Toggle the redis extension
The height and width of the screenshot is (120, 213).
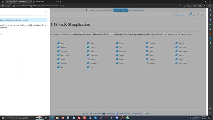(59, 59)
